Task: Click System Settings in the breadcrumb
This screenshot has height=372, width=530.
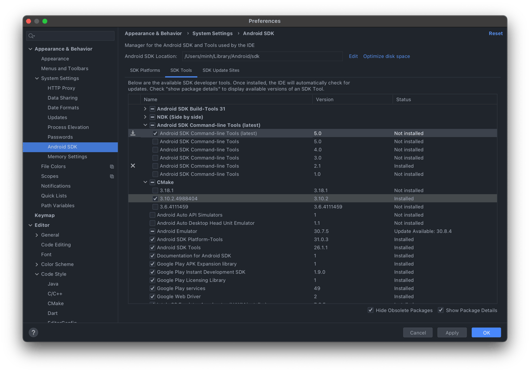Action: (x=212, y=33)
